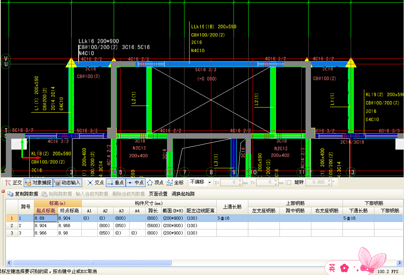The image size is (404, 275).
Task: Click axis bubble number 13
Action: (351, 172)
